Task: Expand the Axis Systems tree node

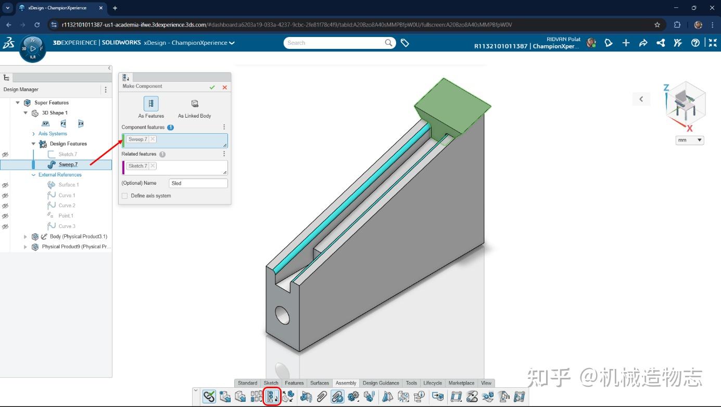Action: [x=34, y=133]
